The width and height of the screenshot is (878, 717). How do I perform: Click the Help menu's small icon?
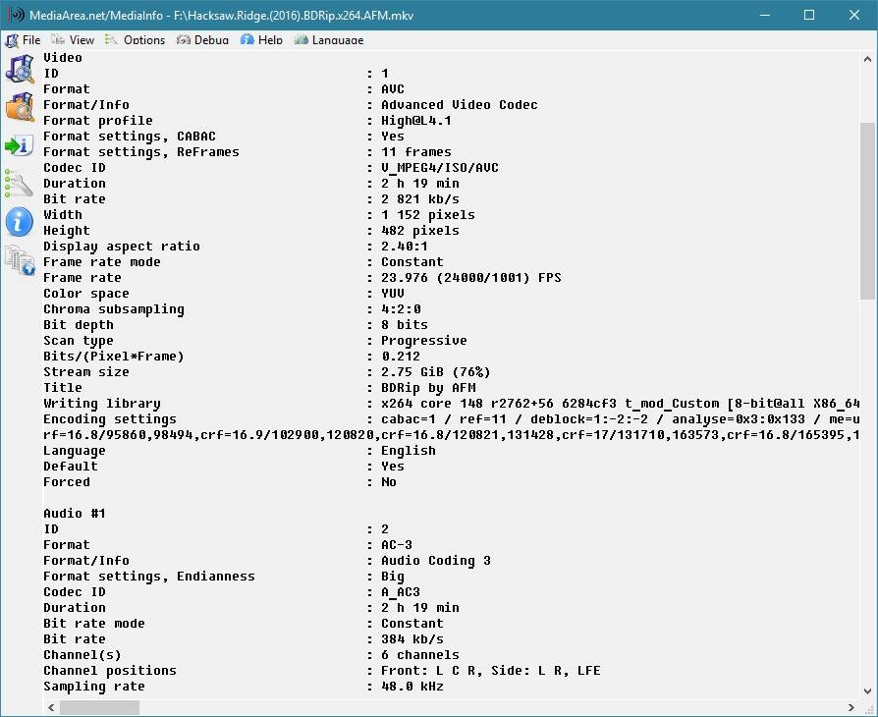pos(247,39)
